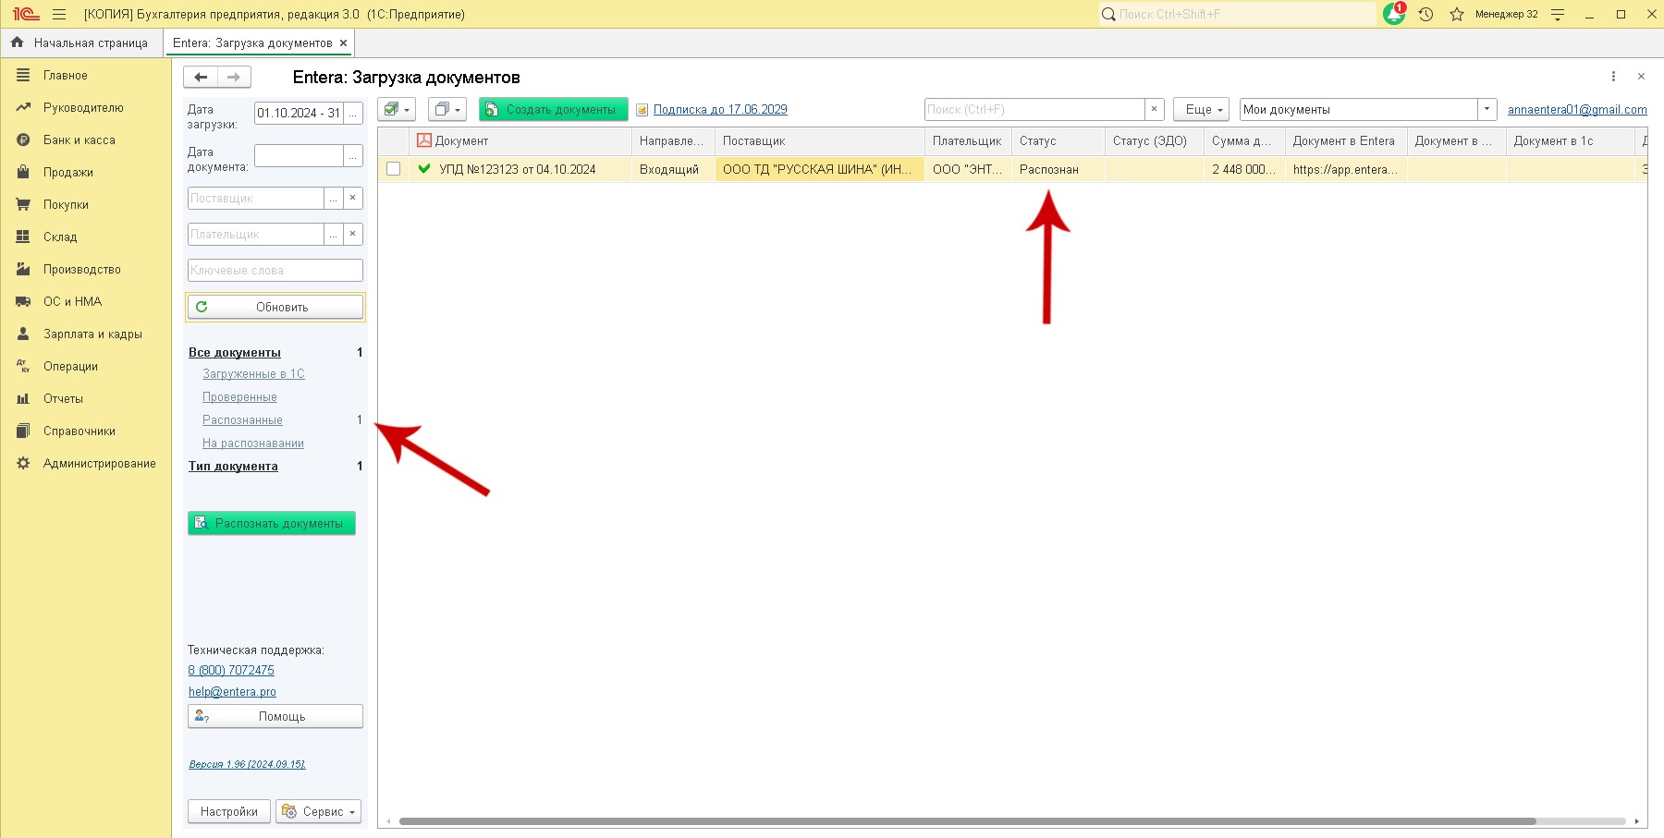
Task: Clear the Плательщик filter
Action: pos(353,234)
